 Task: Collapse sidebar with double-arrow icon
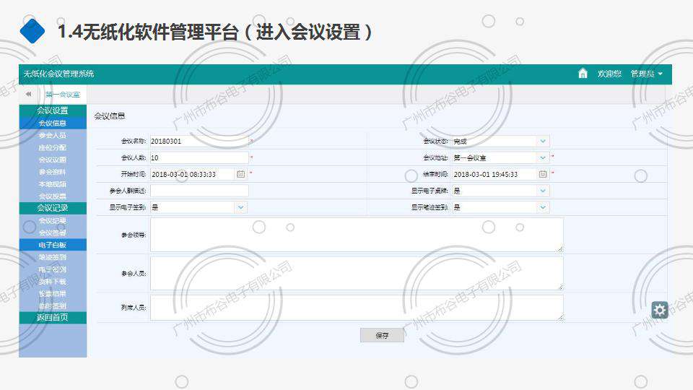point(28,94)
